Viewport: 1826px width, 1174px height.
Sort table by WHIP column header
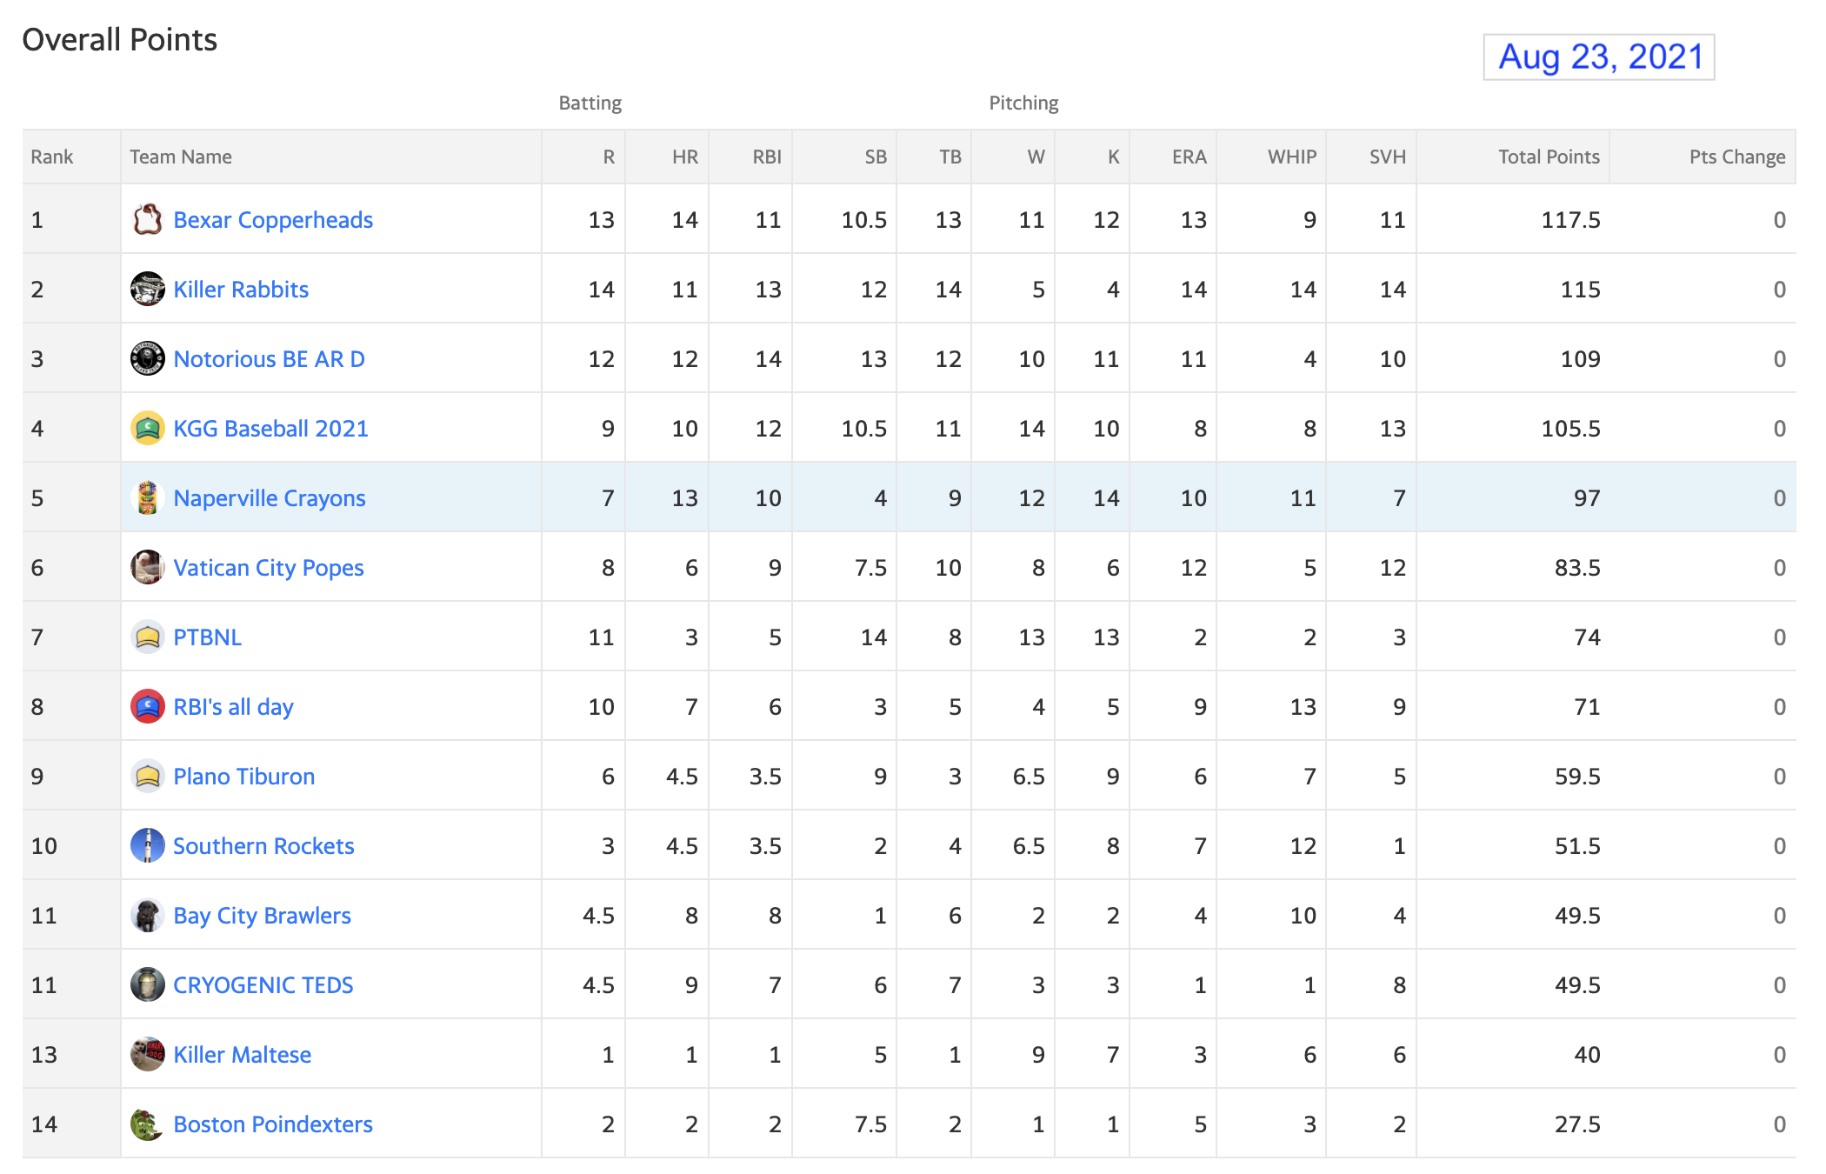tap(1291, 157)
